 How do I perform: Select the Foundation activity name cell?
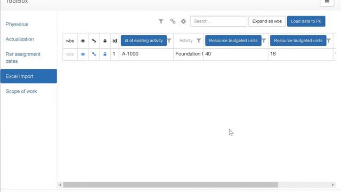[x=188, y=54]
